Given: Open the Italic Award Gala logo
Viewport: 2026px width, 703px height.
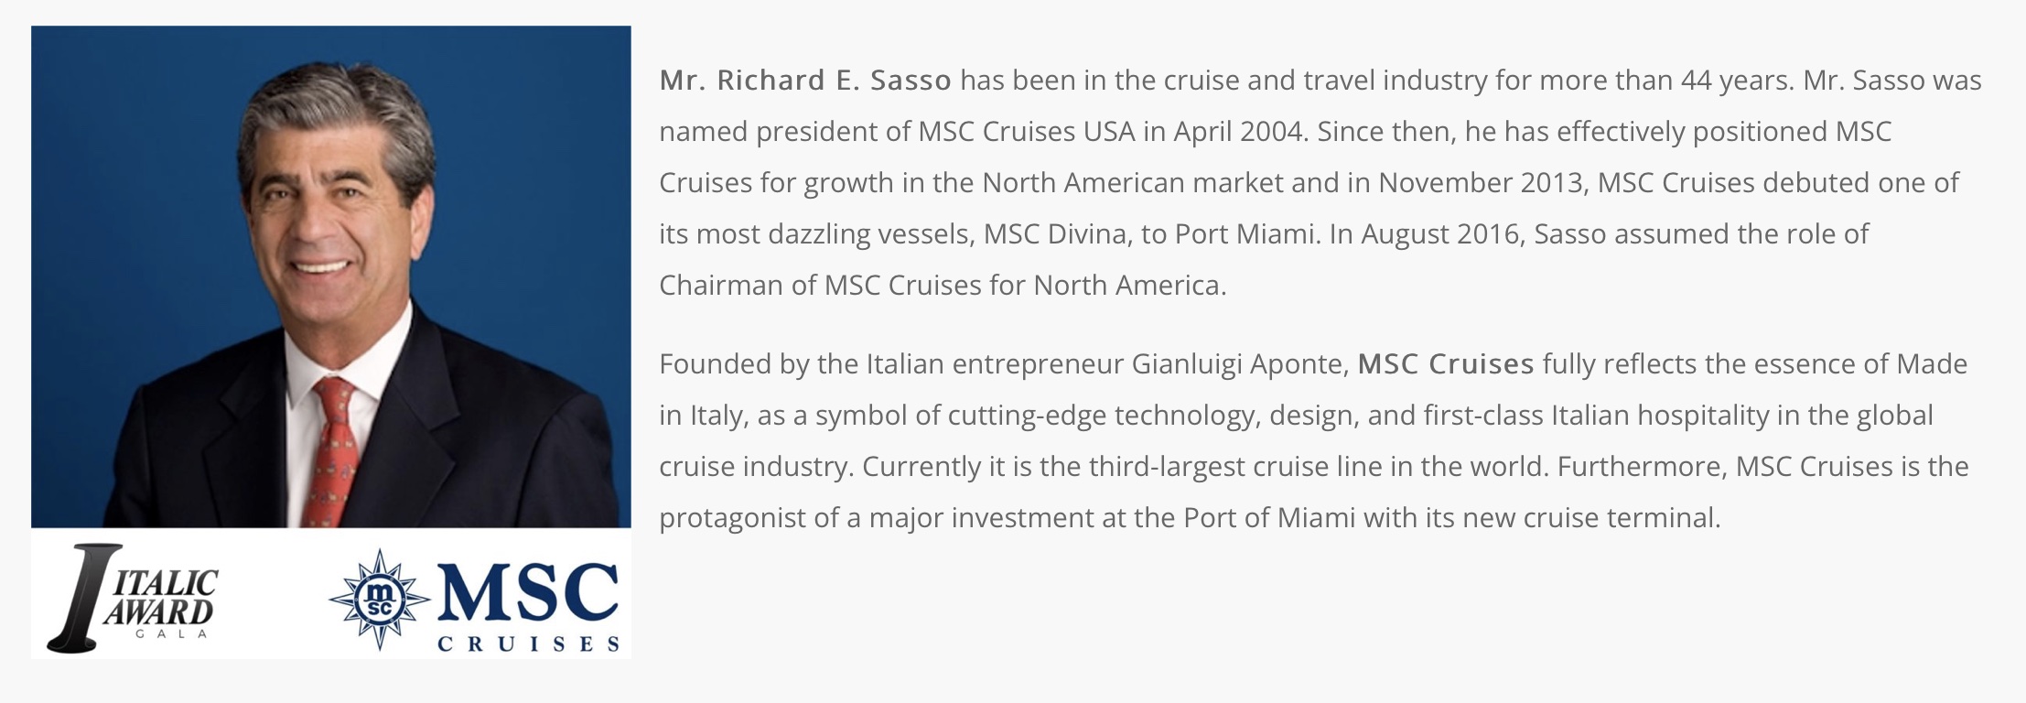Looking at the screenshot, I should (134, 598).
